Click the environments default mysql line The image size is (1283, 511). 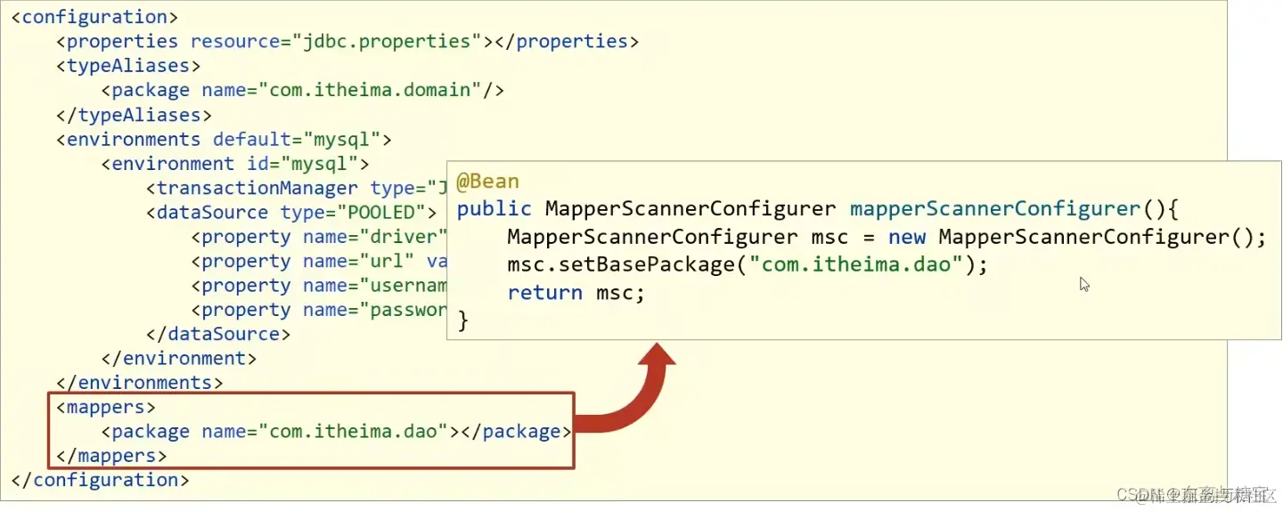tap(224, 139)
